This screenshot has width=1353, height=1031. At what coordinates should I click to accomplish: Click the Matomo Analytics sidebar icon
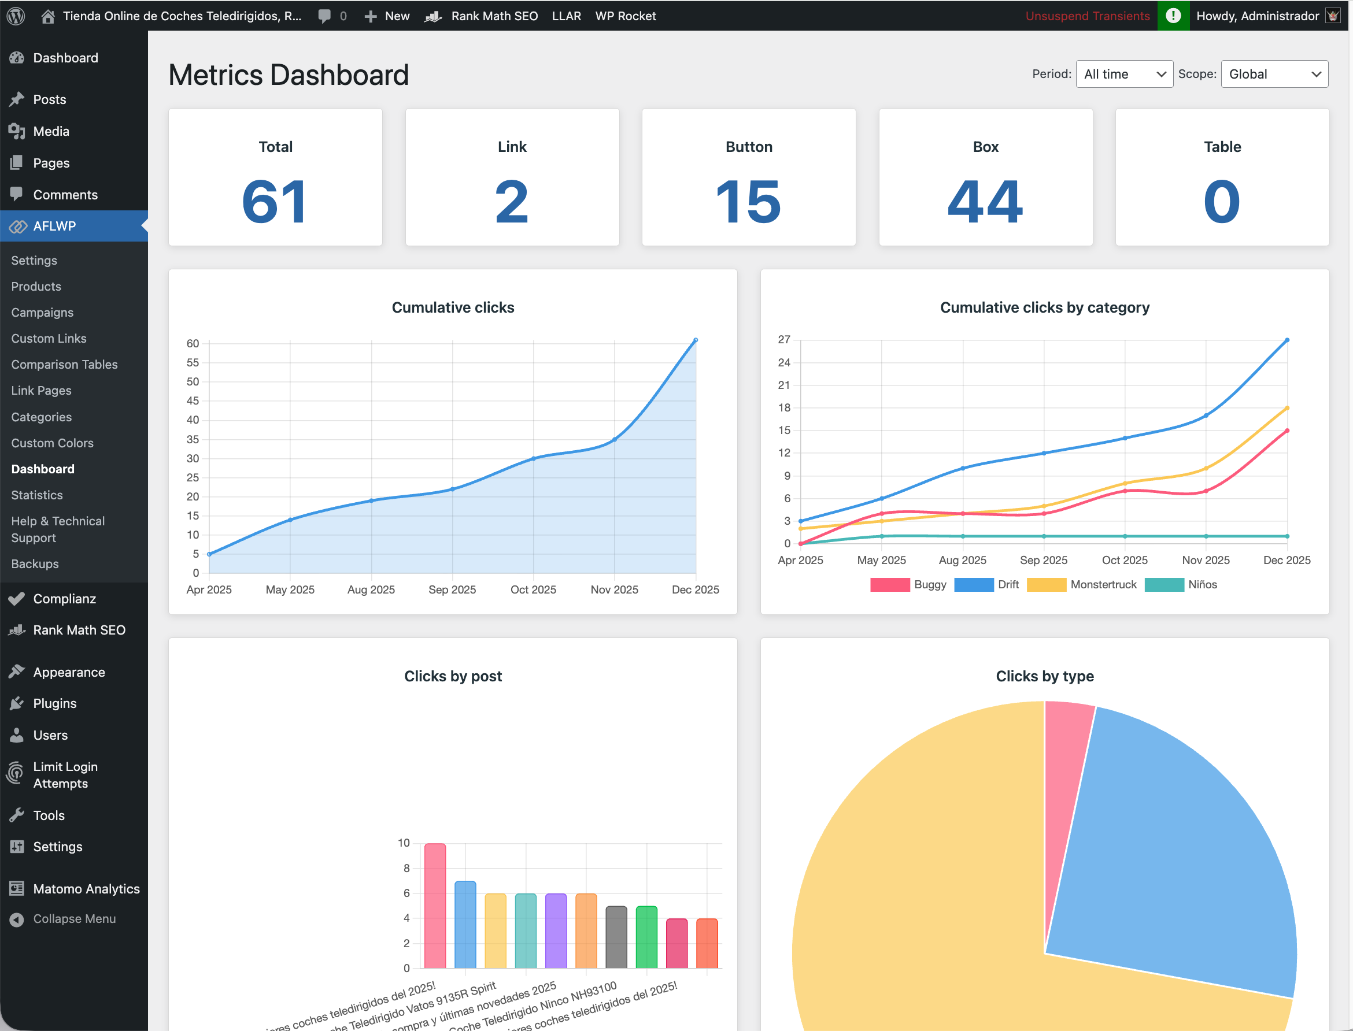pos(17,888)
